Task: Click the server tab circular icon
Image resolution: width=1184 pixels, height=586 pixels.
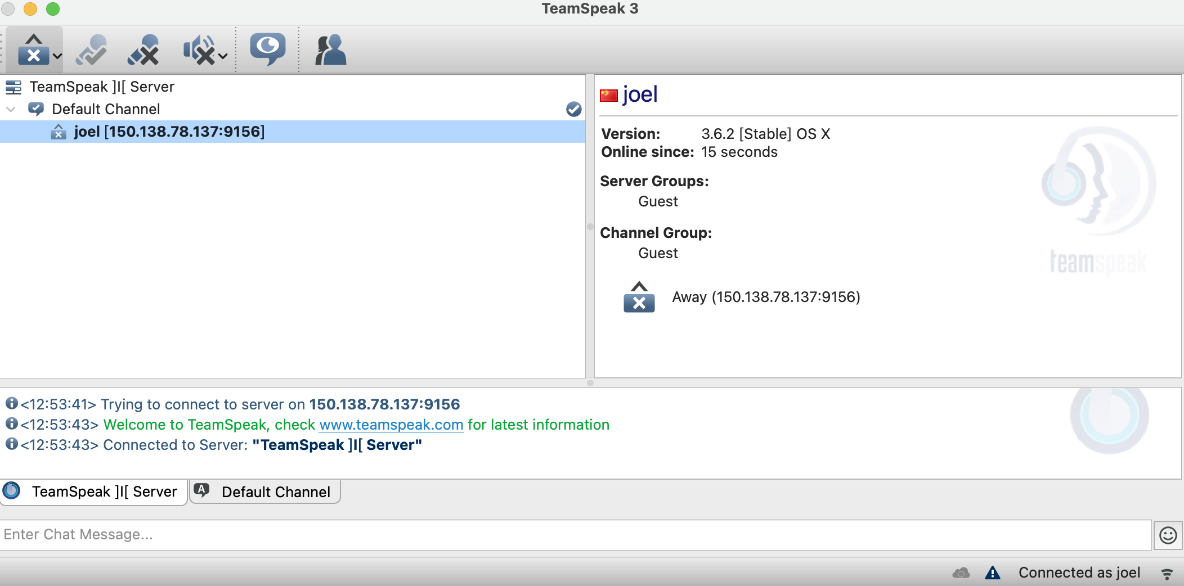Action: [11, 491]
